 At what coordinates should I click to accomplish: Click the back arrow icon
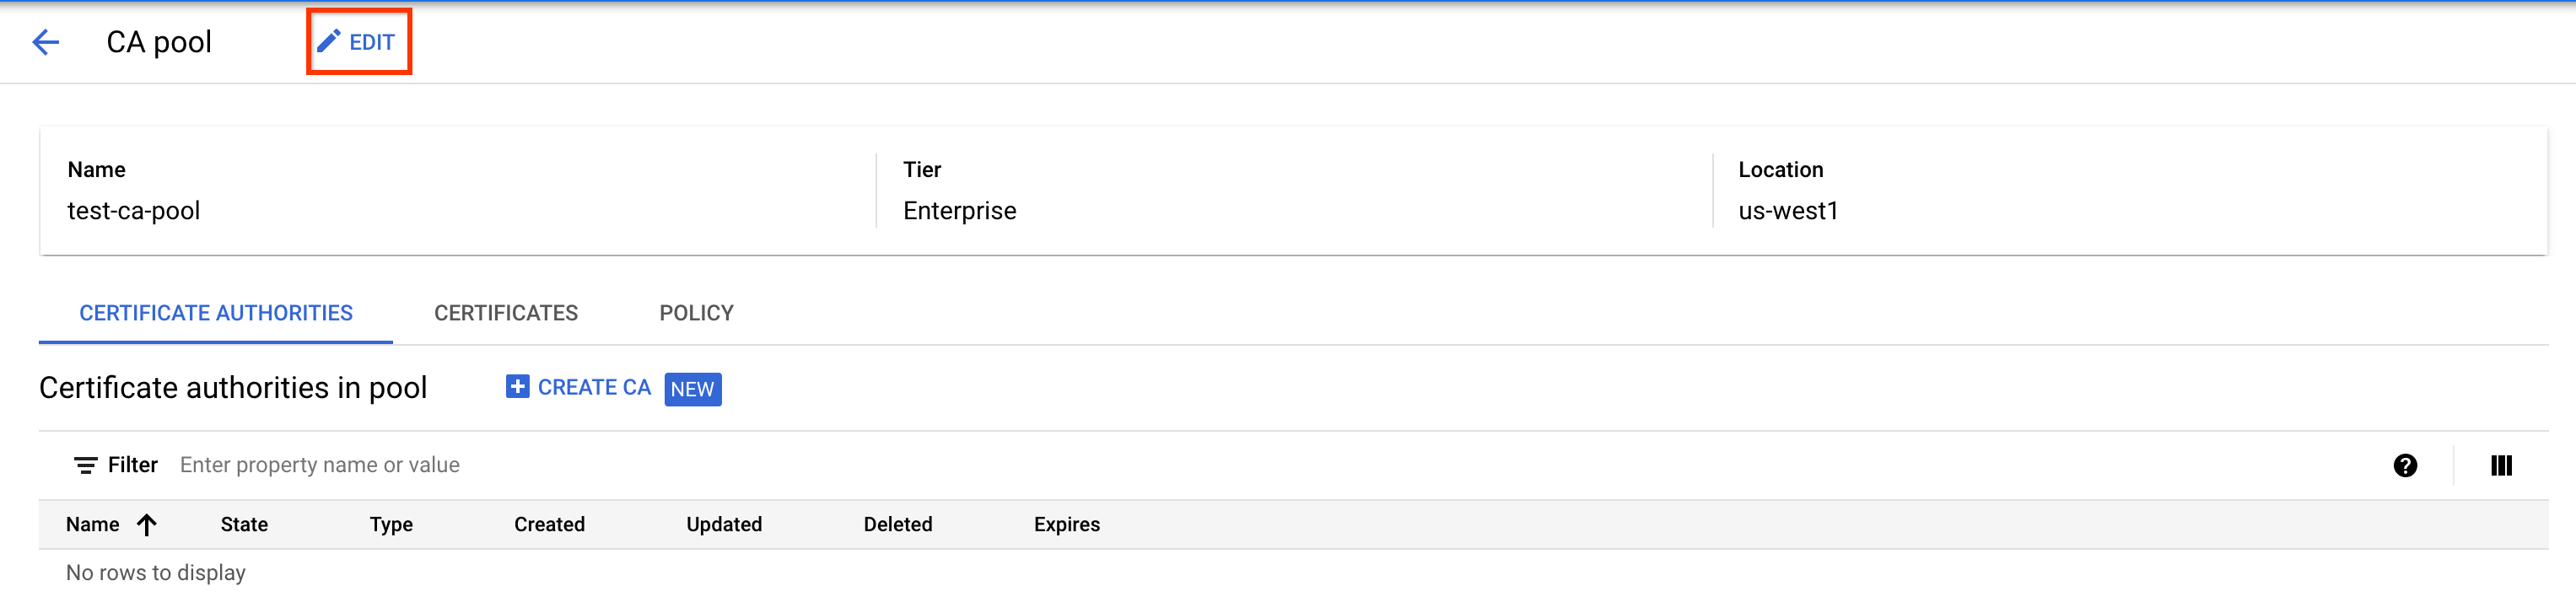(46, 42)
